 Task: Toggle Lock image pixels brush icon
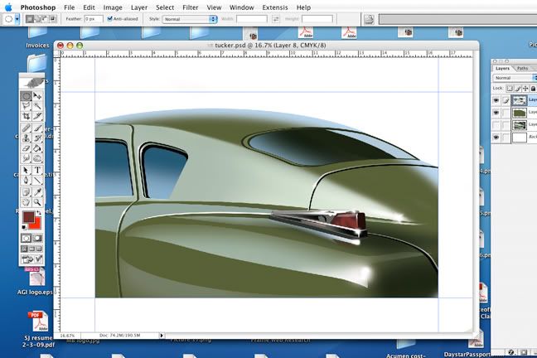pos(517,89)
